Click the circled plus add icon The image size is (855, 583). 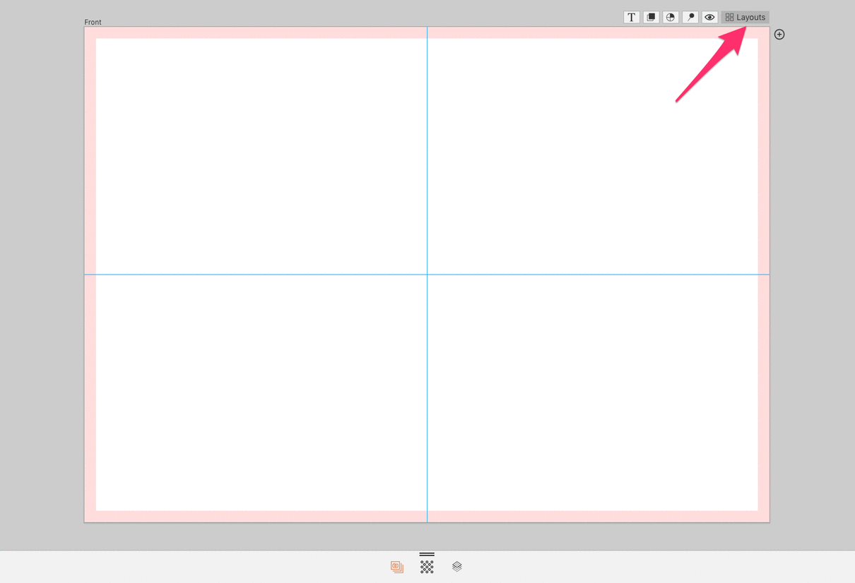tap(779, 35)
